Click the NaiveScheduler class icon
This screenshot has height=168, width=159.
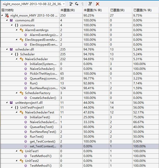pyautogui.click(x=21, y=59)
